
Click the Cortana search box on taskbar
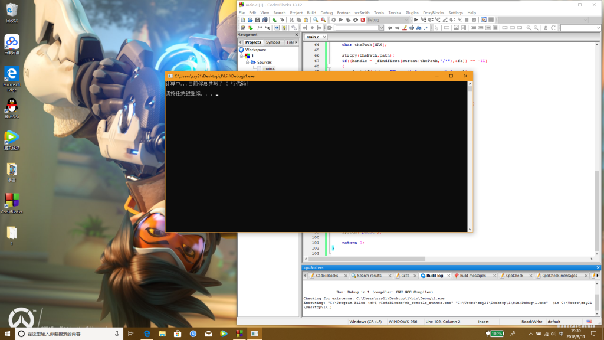(x=70, y=334)
